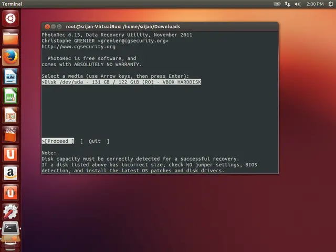Viewport: 336px width, 252px height.
Task: Click the 'Select a media' prompt line
Action: point(115,76)
